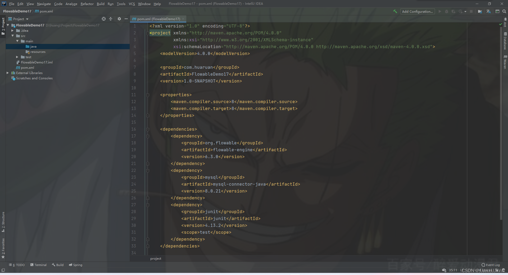
Task: Collapse all nodes icon in Project panel
Action: (x=111, y=19)
